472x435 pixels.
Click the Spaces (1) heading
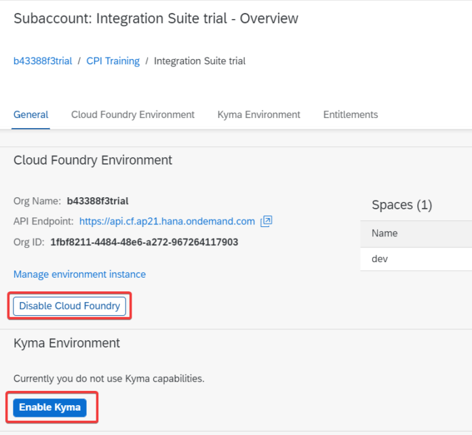coord(401,205)
